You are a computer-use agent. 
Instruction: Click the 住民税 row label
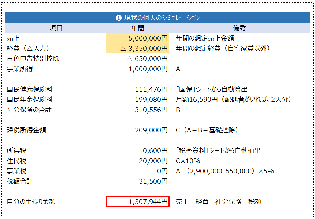coord(16,161)
